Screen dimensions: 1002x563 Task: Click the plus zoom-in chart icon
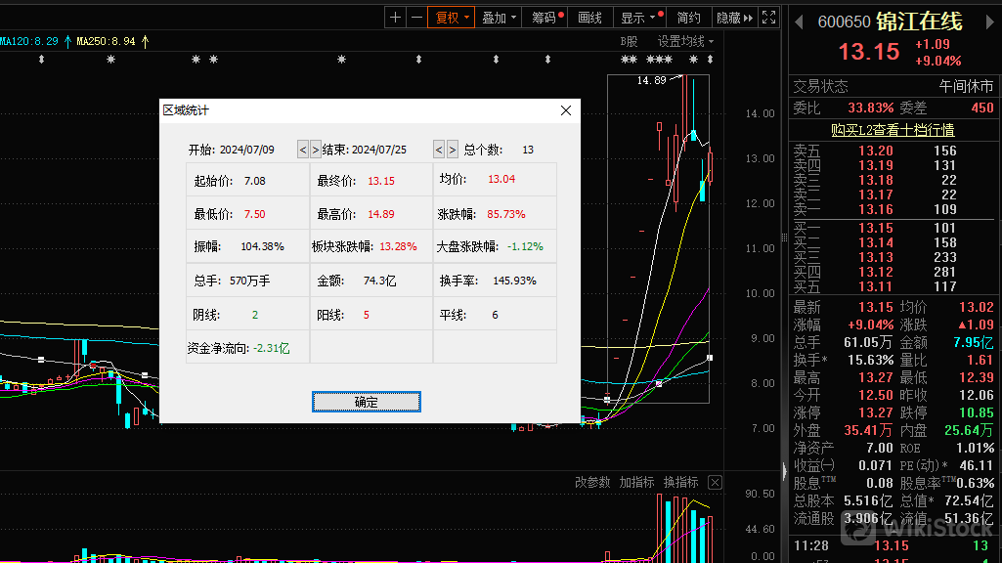395,18
